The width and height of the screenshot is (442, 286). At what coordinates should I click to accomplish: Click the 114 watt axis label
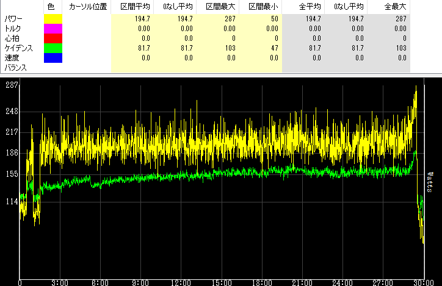pos(12,202)
